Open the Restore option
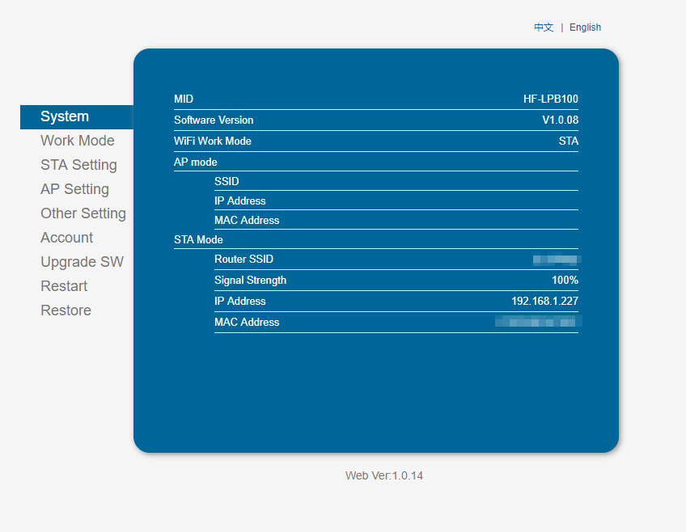 [66, 310]
